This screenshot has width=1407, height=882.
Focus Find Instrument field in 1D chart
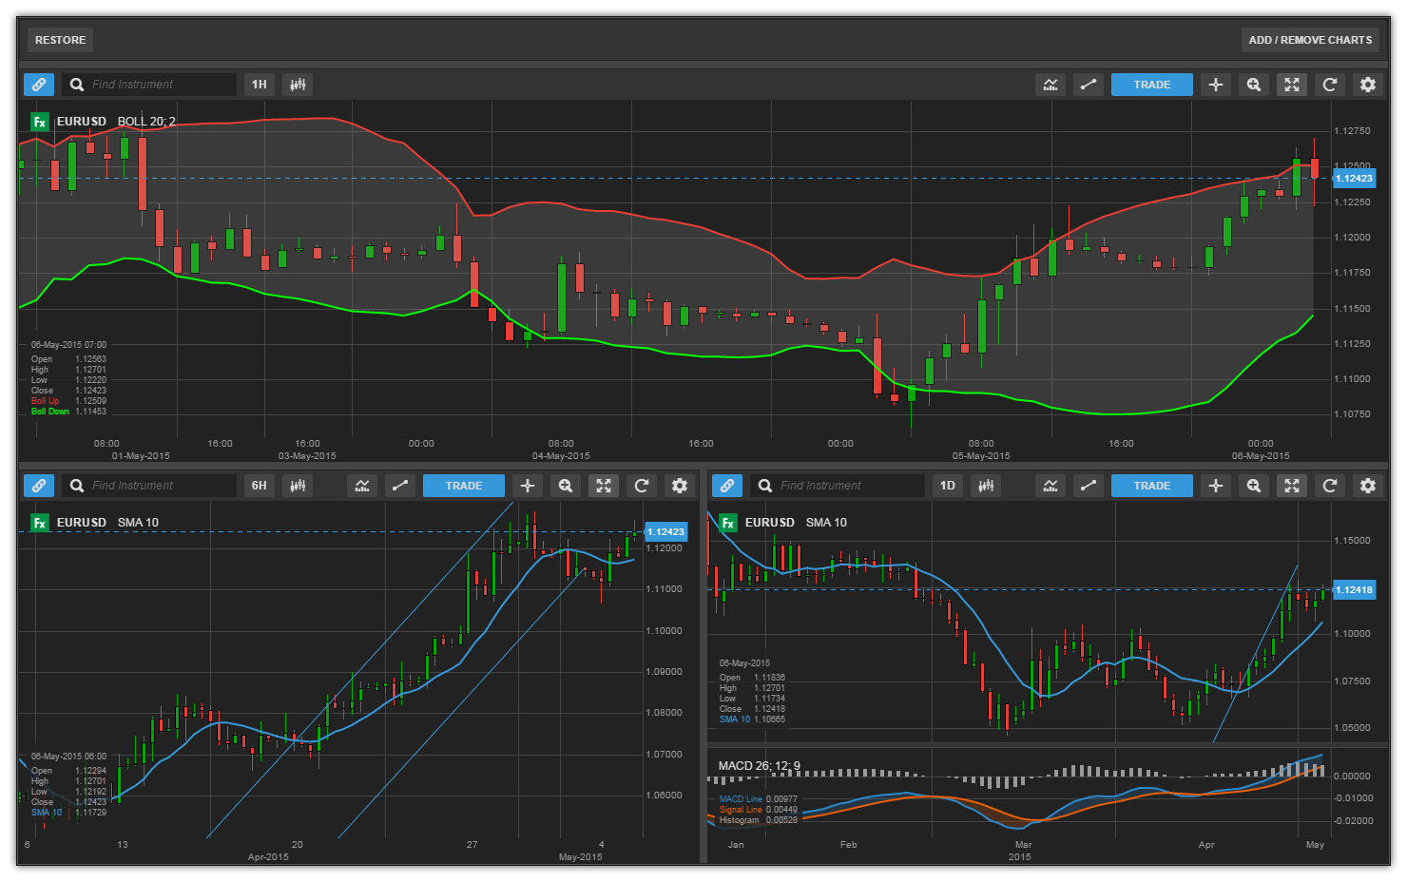[838, 486]
